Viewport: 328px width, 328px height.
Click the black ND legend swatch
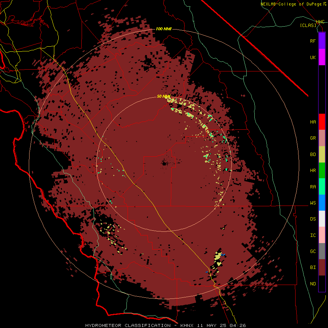click(x=322, y=284)
